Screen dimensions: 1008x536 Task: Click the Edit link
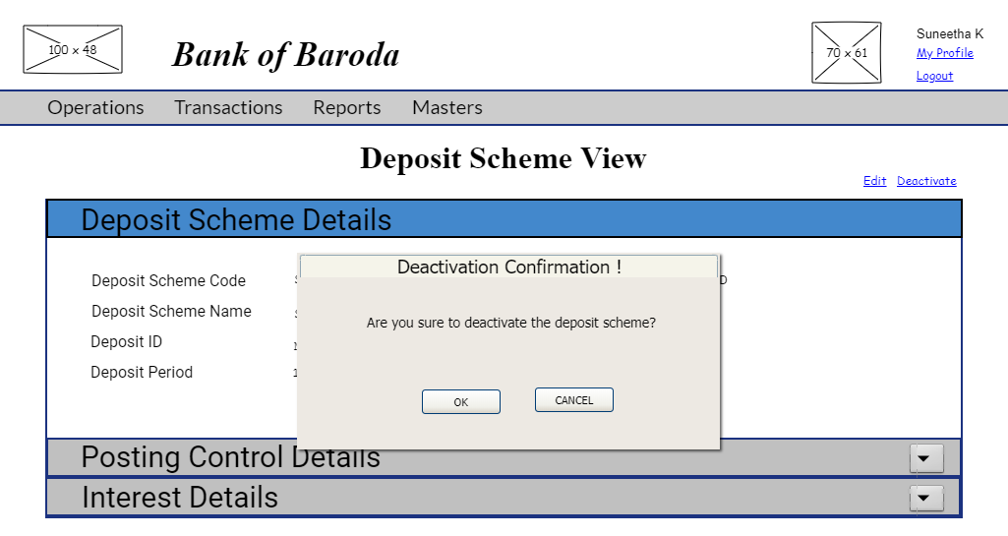[x=875, y=181]
